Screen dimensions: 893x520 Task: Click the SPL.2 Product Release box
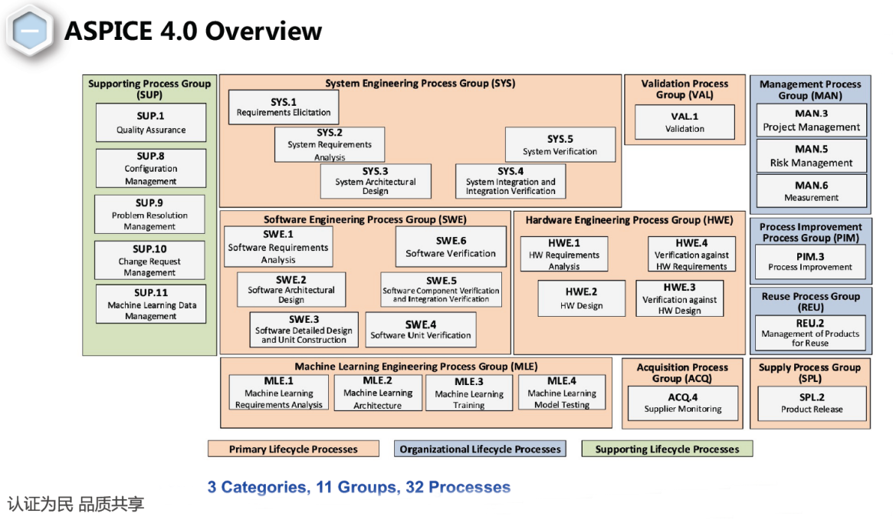(x=812, y=403)
